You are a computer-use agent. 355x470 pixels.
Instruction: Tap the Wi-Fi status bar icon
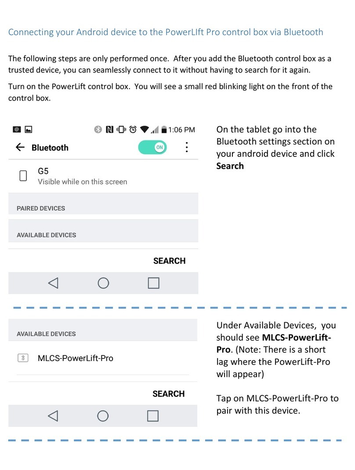coord(145,130)
